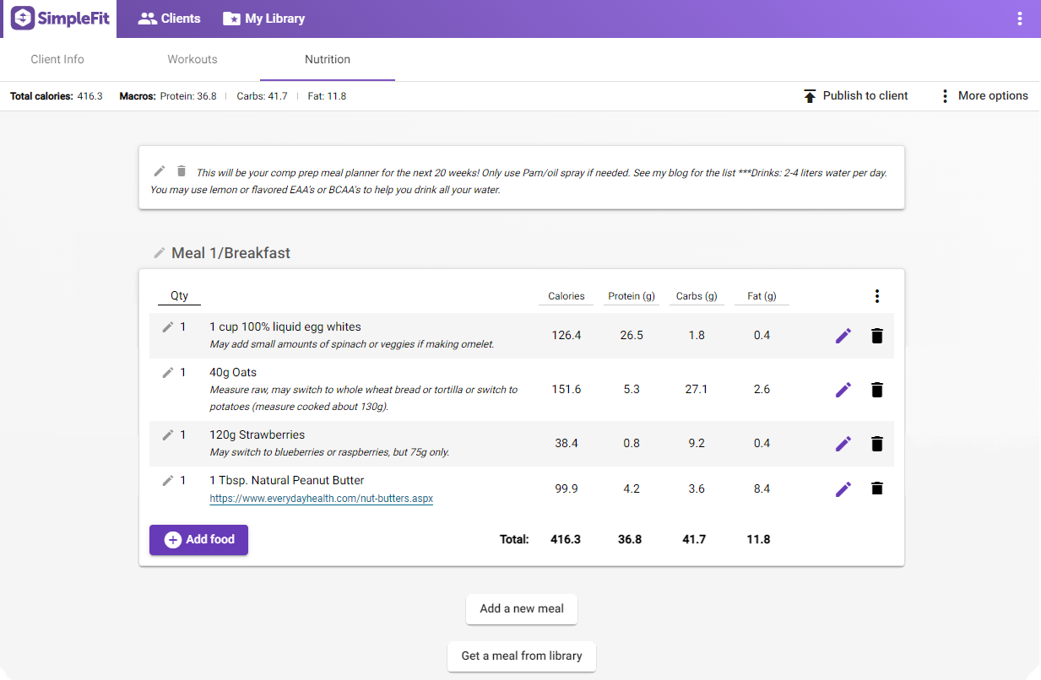Viewport: 1041px width, 680px height.
Task: Delete the 40g Oats food entry
Action: click(876, 390)
